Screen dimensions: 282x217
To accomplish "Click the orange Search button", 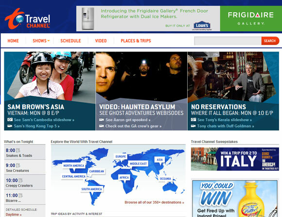I will (x=270, y=41).
